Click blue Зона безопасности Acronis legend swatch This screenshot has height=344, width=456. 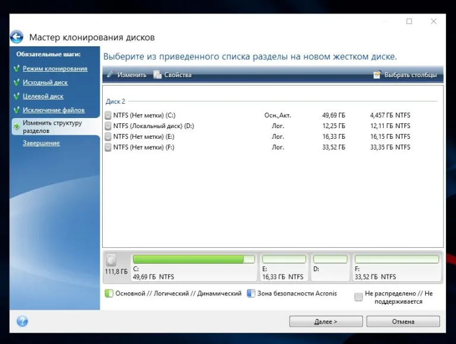click(251, 294)
